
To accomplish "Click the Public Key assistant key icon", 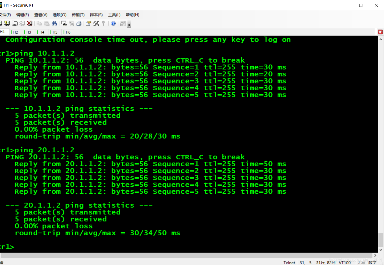I will point(104,23).
